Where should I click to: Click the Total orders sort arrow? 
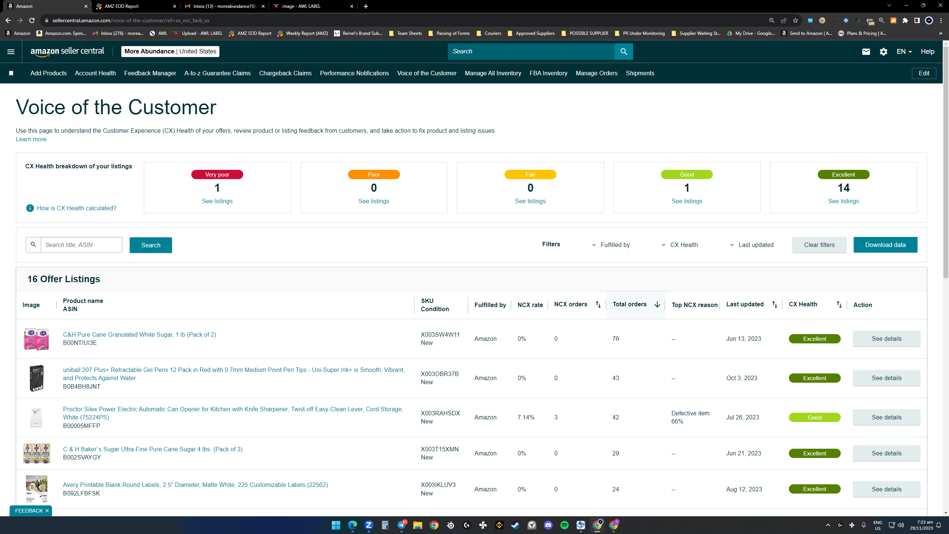tap(657, 304)
